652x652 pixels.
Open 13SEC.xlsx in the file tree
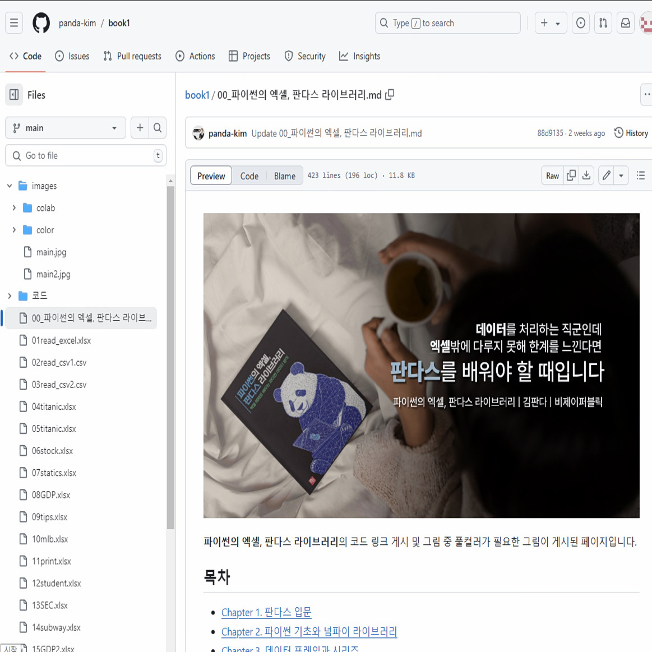(49, 605)
